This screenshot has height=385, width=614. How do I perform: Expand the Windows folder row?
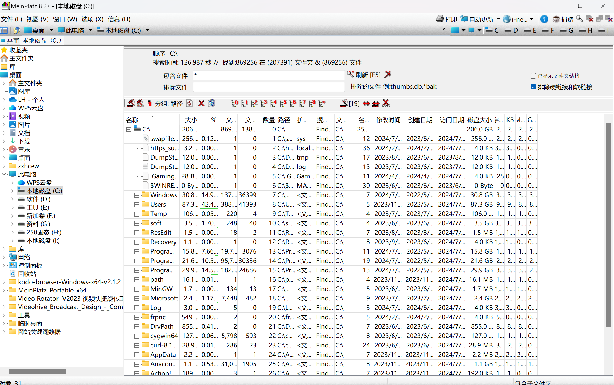coord(137,195)
